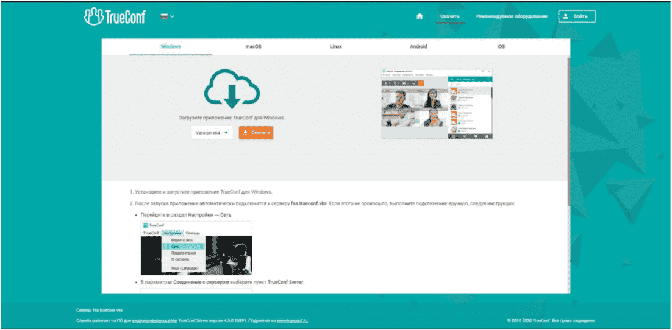
Task: Open www.trueconf.ru footer link
Action: click(x=292, y=321)
